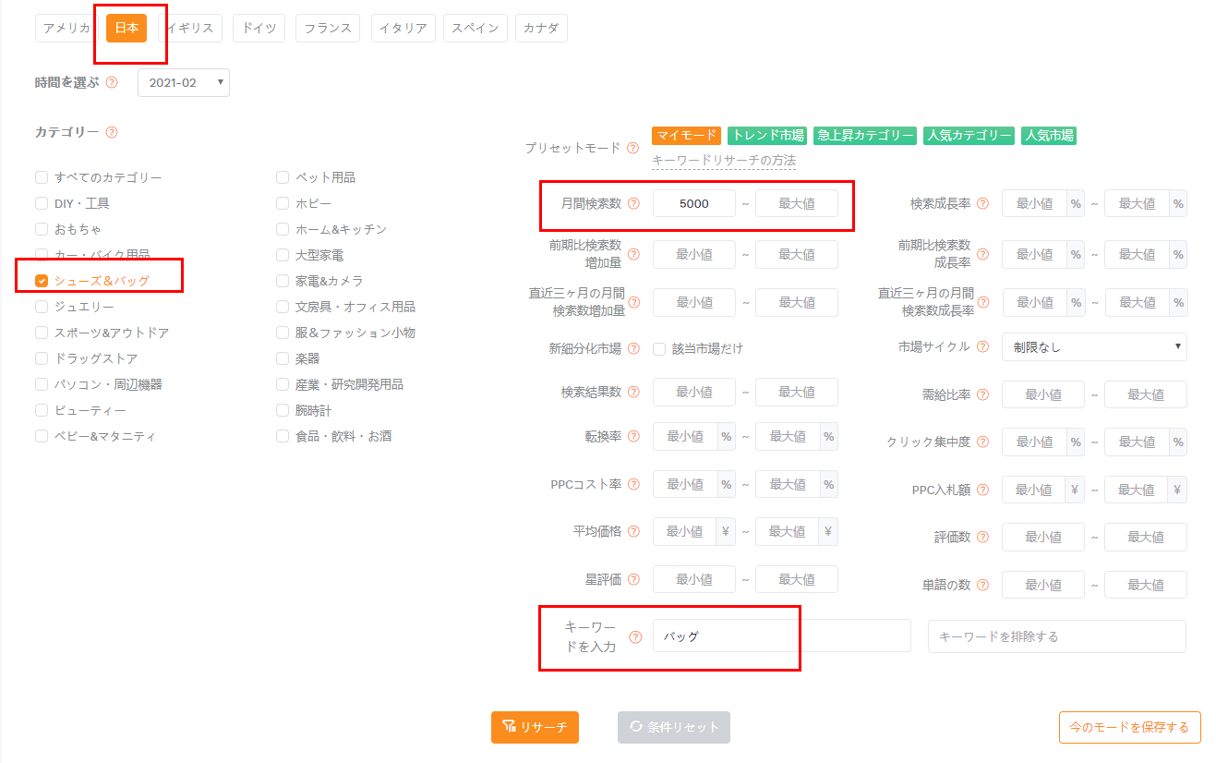Click the リサーチ search button

535,727
